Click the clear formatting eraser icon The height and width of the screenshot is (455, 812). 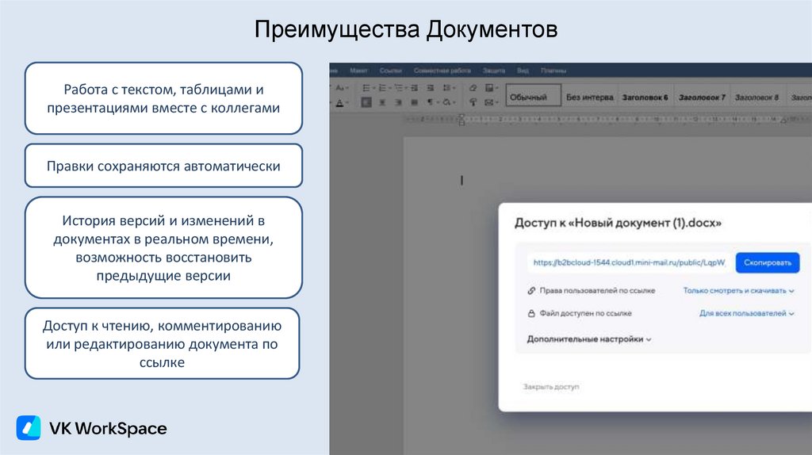point(473,87)
